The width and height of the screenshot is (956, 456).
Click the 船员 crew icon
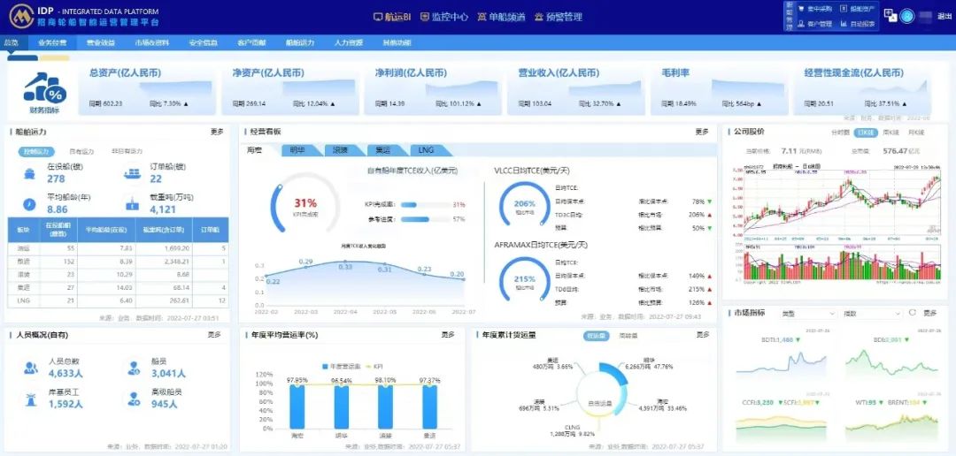click(x=135, y=368)
